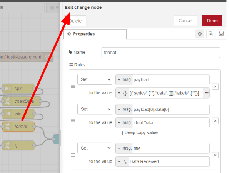Click output port of [] node

click(34, 145)
